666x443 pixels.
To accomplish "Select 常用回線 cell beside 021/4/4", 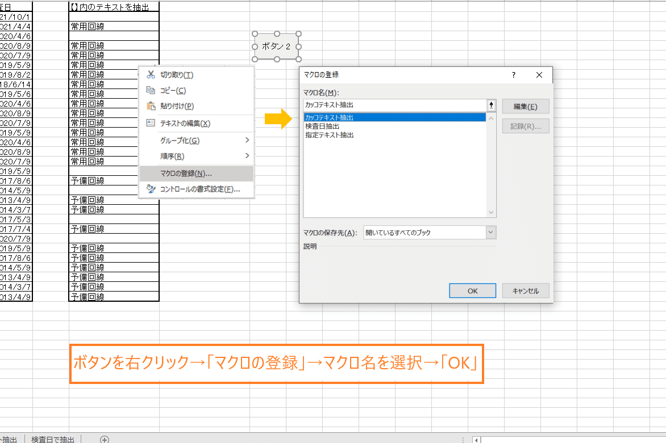I will point(114,26).
